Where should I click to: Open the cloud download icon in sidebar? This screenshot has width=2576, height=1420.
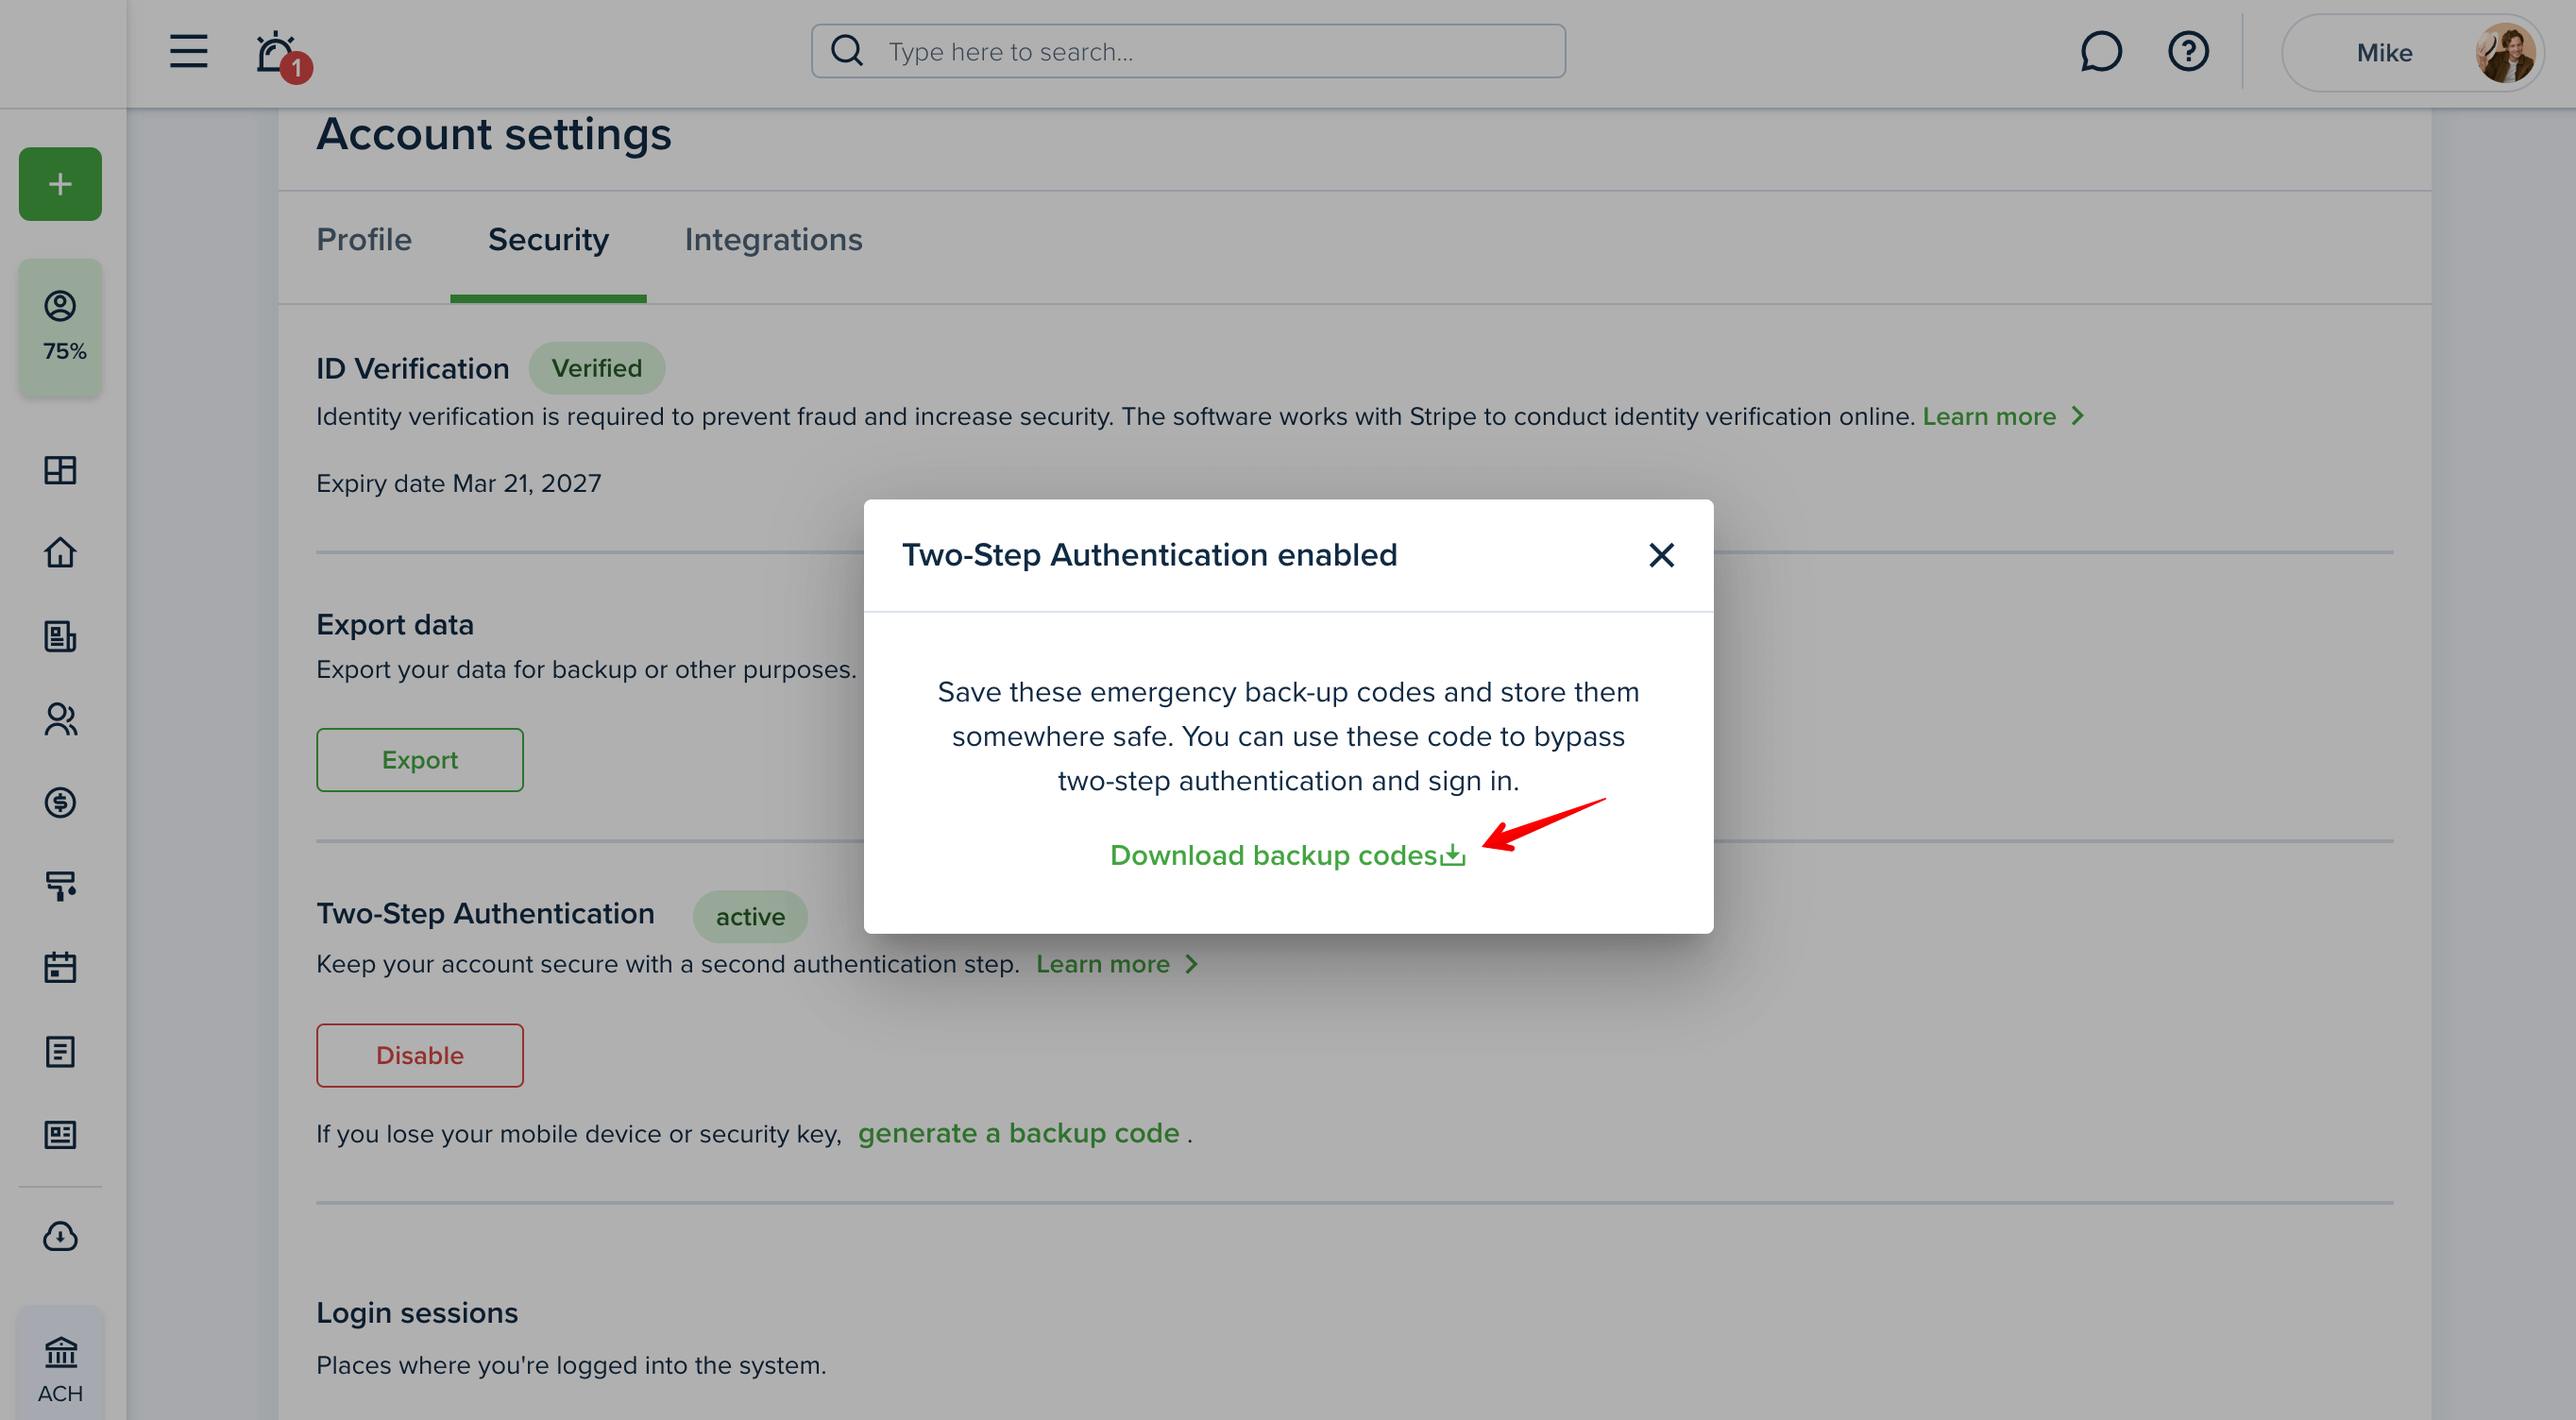point(60,1237)
